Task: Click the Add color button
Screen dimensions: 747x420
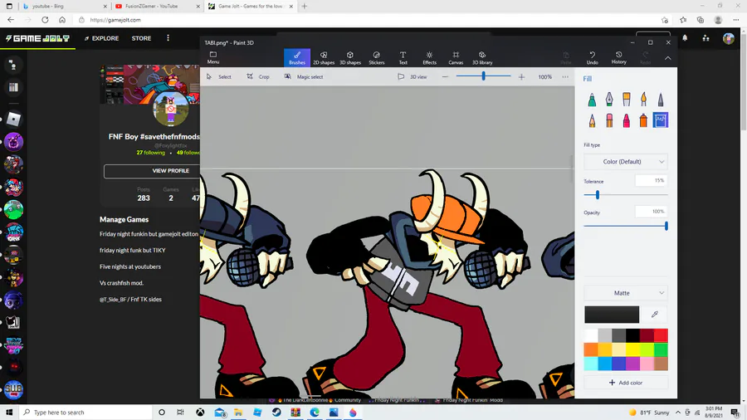Action: pyautogui.click(x=626, y=383)
